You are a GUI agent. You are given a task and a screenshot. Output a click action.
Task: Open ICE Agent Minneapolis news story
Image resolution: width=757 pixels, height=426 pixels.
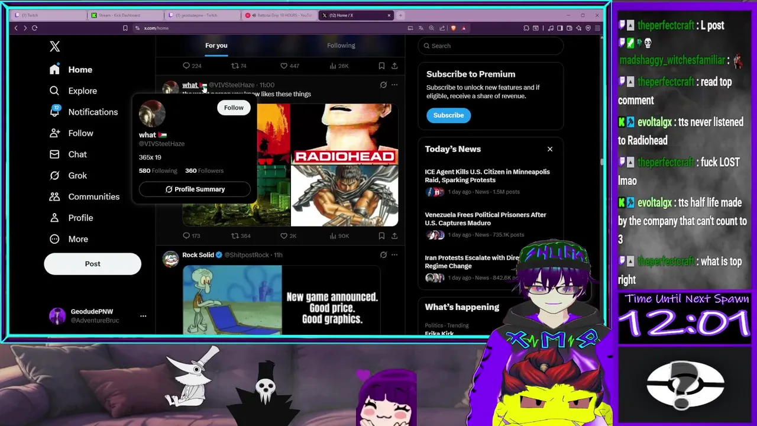[490, 181]
